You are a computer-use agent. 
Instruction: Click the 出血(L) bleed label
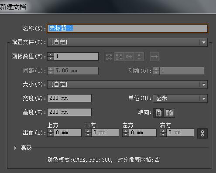point(34,133)
